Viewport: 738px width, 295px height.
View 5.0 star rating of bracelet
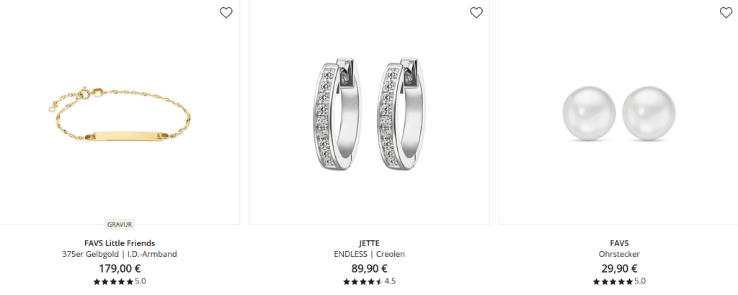point(120,281)
